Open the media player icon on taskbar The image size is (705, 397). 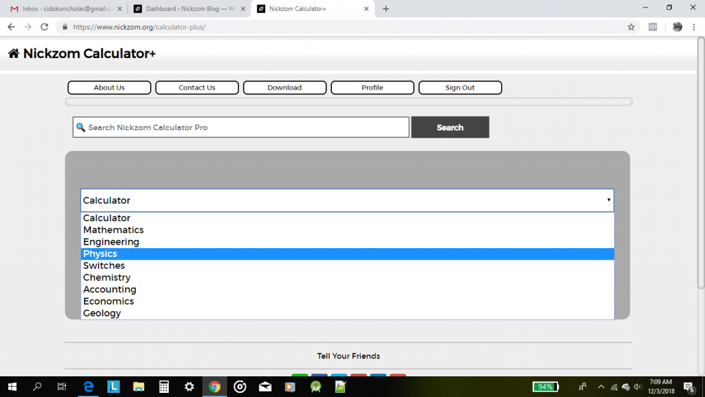point(290,387)
